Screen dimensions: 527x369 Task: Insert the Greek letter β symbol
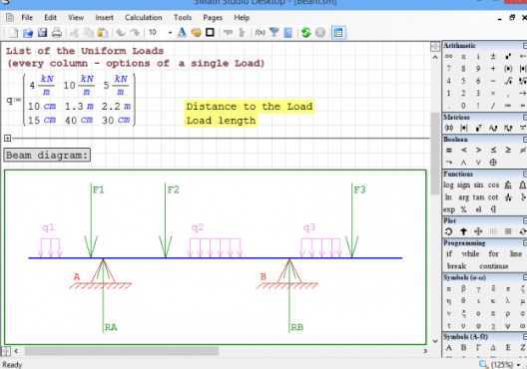[x=463, y=289]
